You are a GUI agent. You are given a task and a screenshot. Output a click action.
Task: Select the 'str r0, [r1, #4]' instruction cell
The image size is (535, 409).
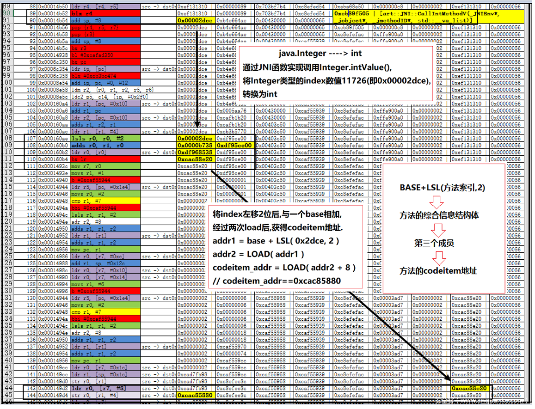click(x=105, y=395)
